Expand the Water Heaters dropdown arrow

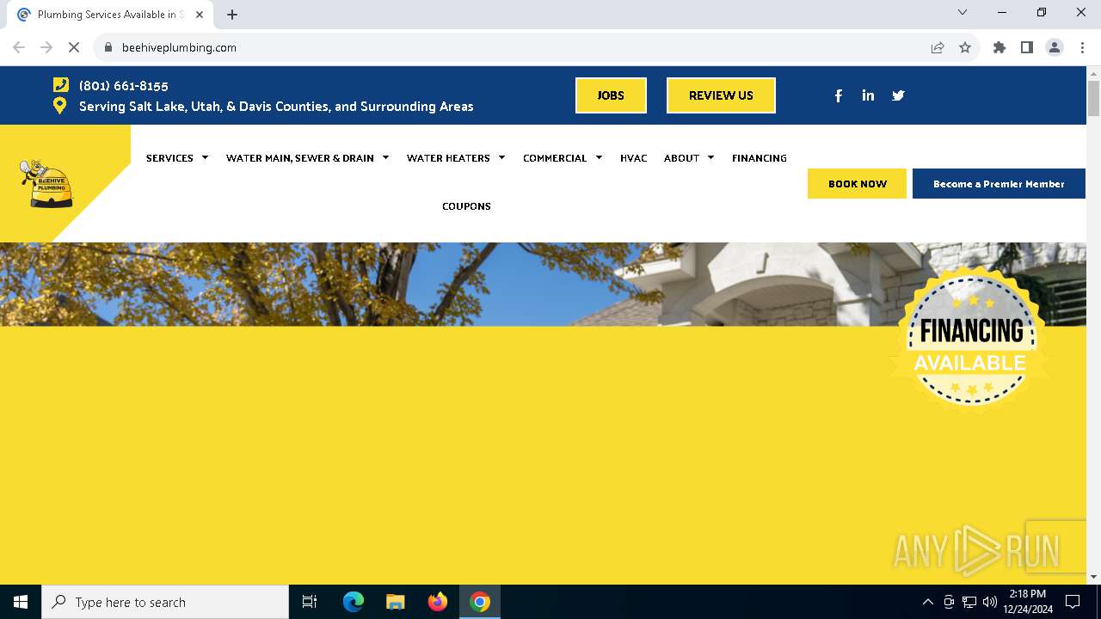click(x=501, y=157)
